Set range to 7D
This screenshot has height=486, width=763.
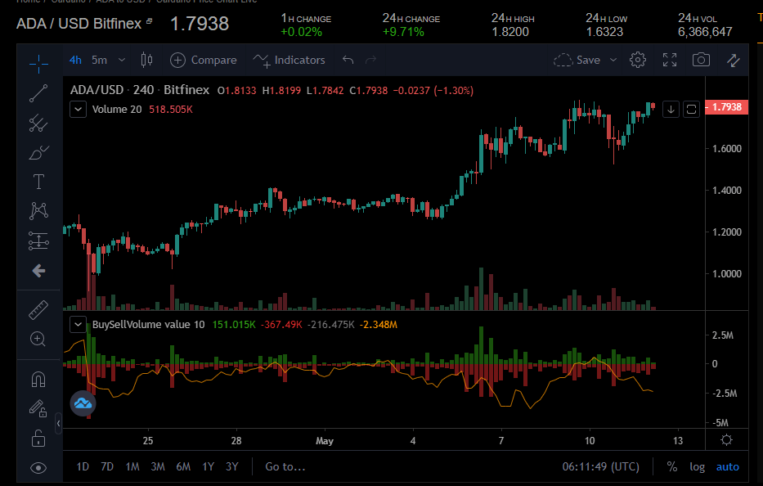(107, 466)
